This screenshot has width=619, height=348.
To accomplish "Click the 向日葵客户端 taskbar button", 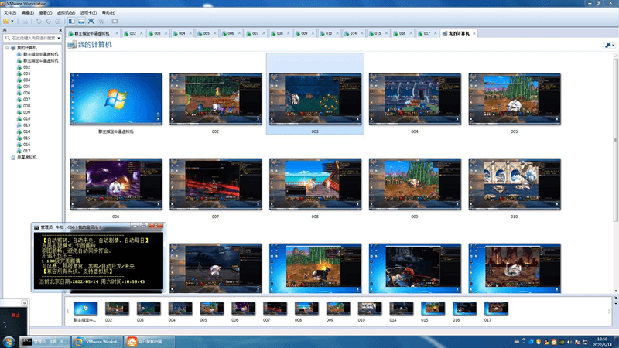I will tap(149, 342).
